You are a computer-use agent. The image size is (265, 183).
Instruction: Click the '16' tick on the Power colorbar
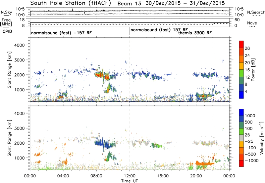click(247, 70)
